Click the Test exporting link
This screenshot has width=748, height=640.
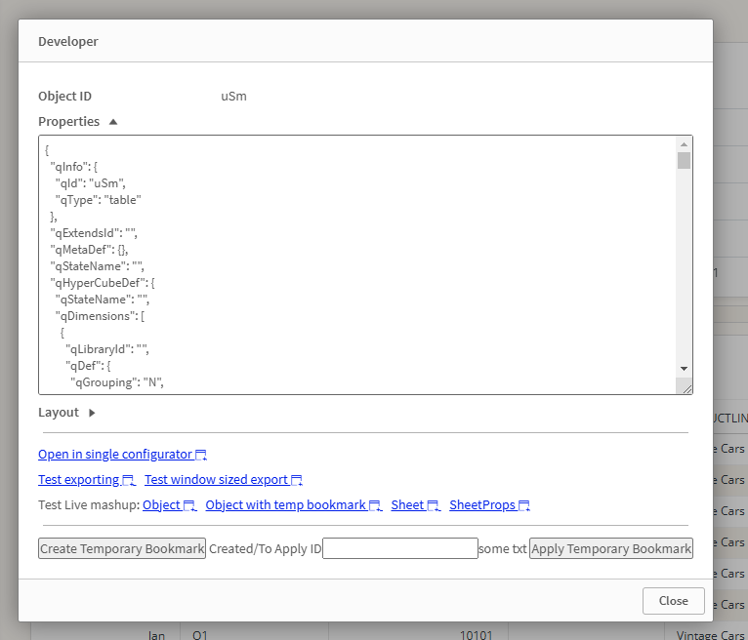point(87,479)
